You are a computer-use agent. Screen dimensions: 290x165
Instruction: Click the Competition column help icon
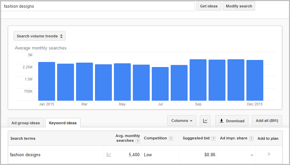point(171,138)
